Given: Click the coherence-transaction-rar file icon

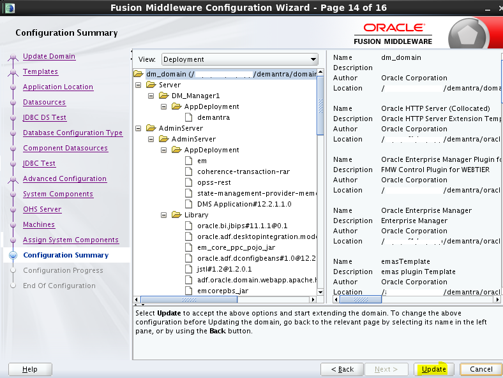Looking at the screenshot, I should click(189, 171).
